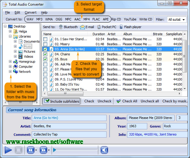Screen dimensions: 190x158
Task: Click the Computer icon in tree
Action: coord(15,67)
